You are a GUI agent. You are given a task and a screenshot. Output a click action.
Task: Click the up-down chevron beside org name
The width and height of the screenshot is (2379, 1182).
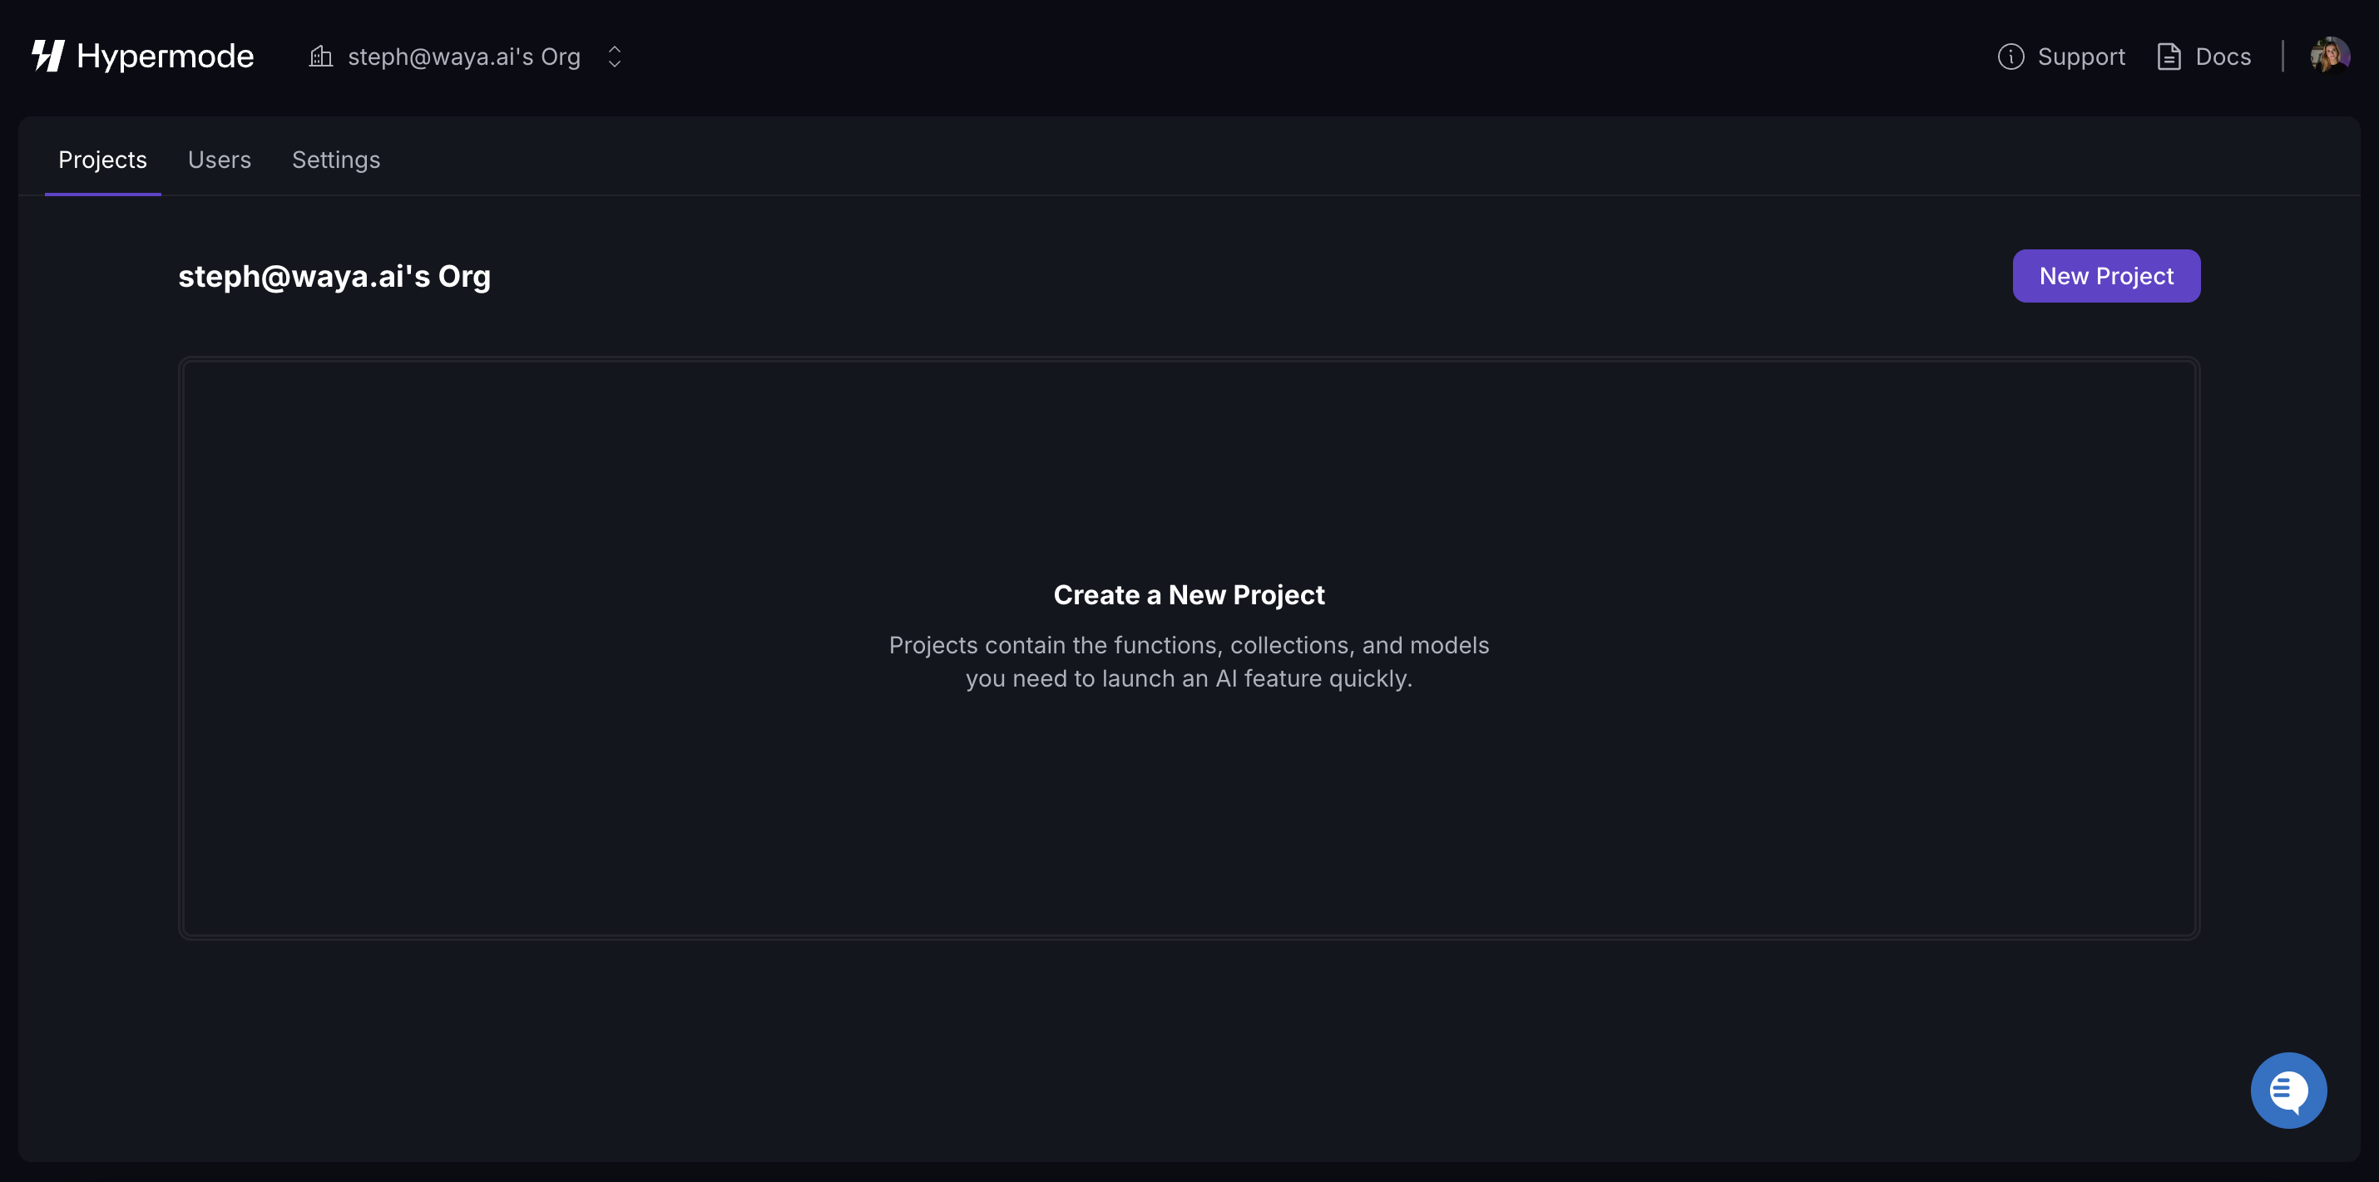(x=615, y=57)
